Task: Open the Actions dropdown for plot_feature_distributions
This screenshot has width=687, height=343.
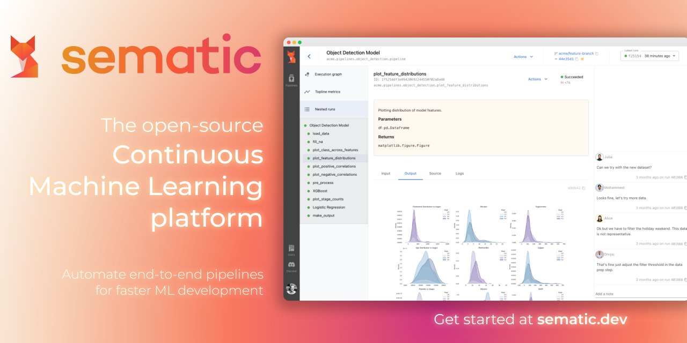Action: [x=538, y=79]
